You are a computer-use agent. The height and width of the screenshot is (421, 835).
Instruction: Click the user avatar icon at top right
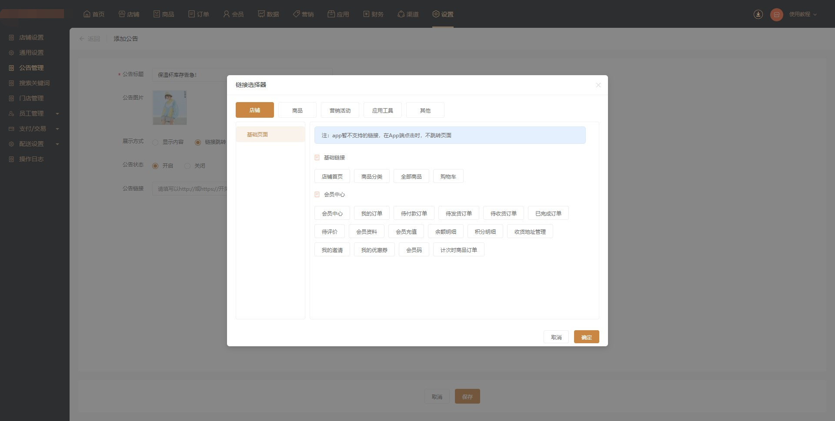coord(776,14)
